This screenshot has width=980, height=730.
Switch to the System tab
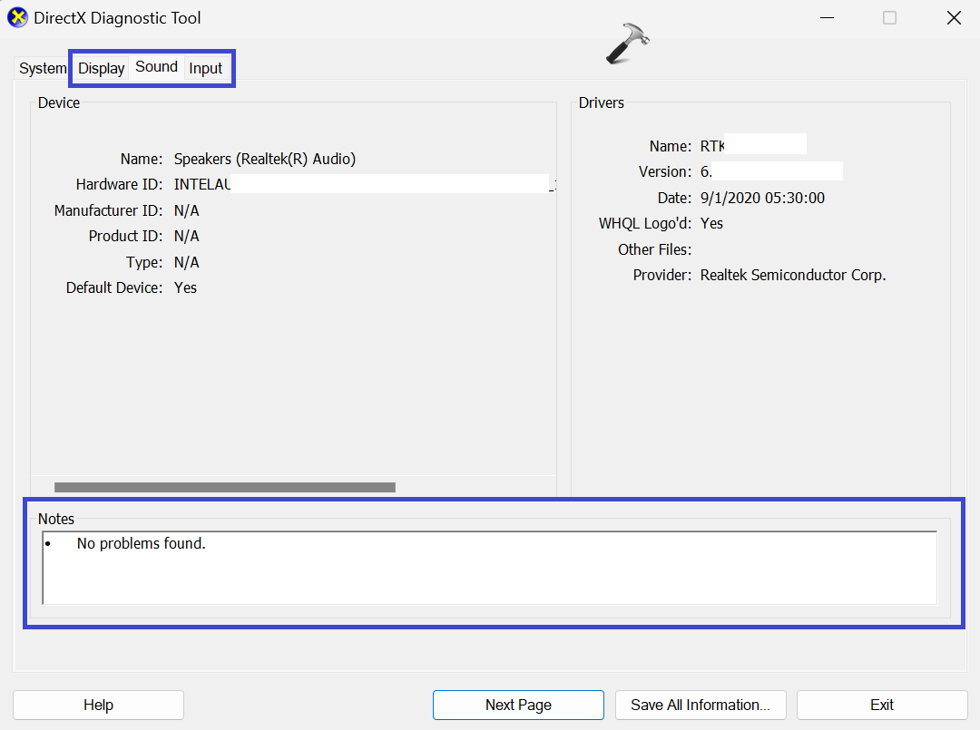[x=43, y=69]
